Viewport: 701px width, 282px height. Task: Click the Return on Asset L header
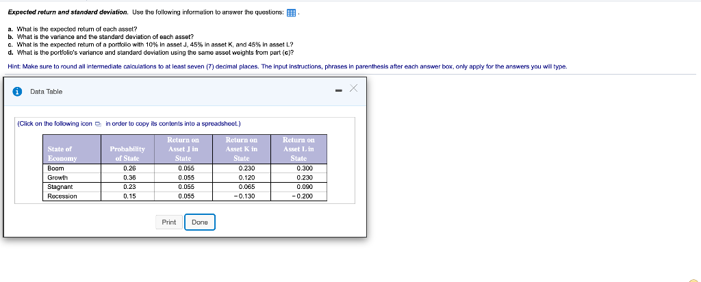pyautogui.click(x=298, y=149)
